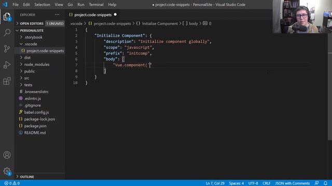Click the unsaved dot on project.code-snippets tab
332x186 pixels.
click(115, 14)
